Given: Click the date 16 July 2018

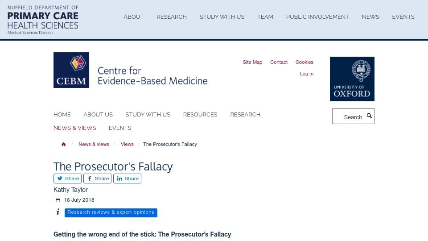Looking at the screenshot, I should (x=79, y=200).
